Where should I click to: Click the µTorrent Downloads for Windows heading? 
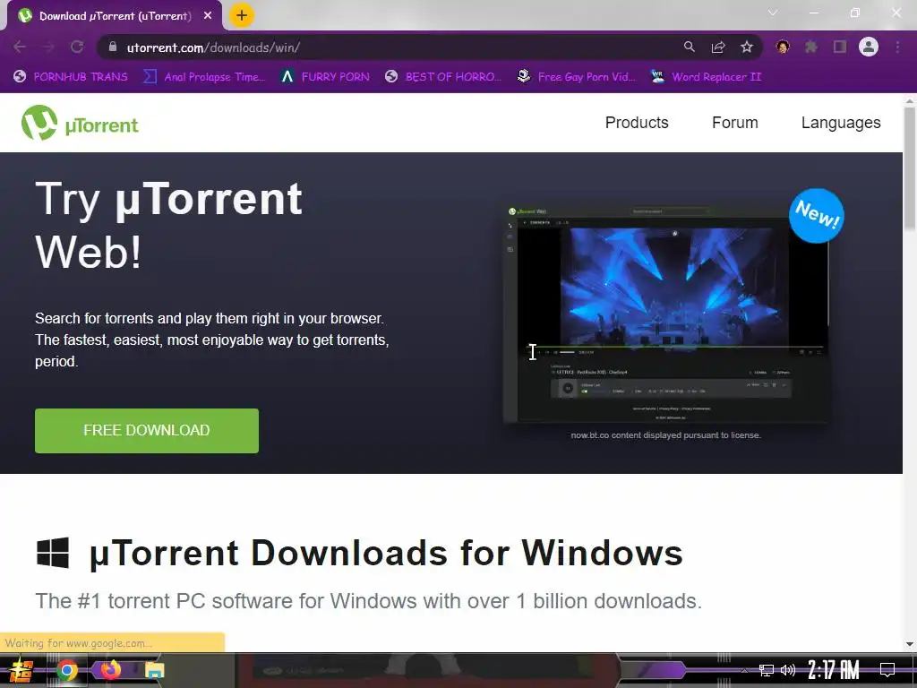386,553
